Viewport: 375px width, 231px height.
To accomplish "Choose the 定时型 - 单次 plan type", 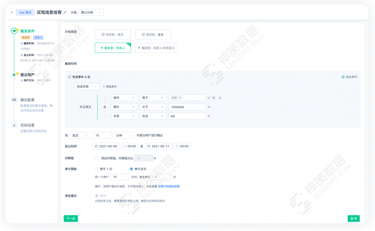I will [x=113, y=34].
